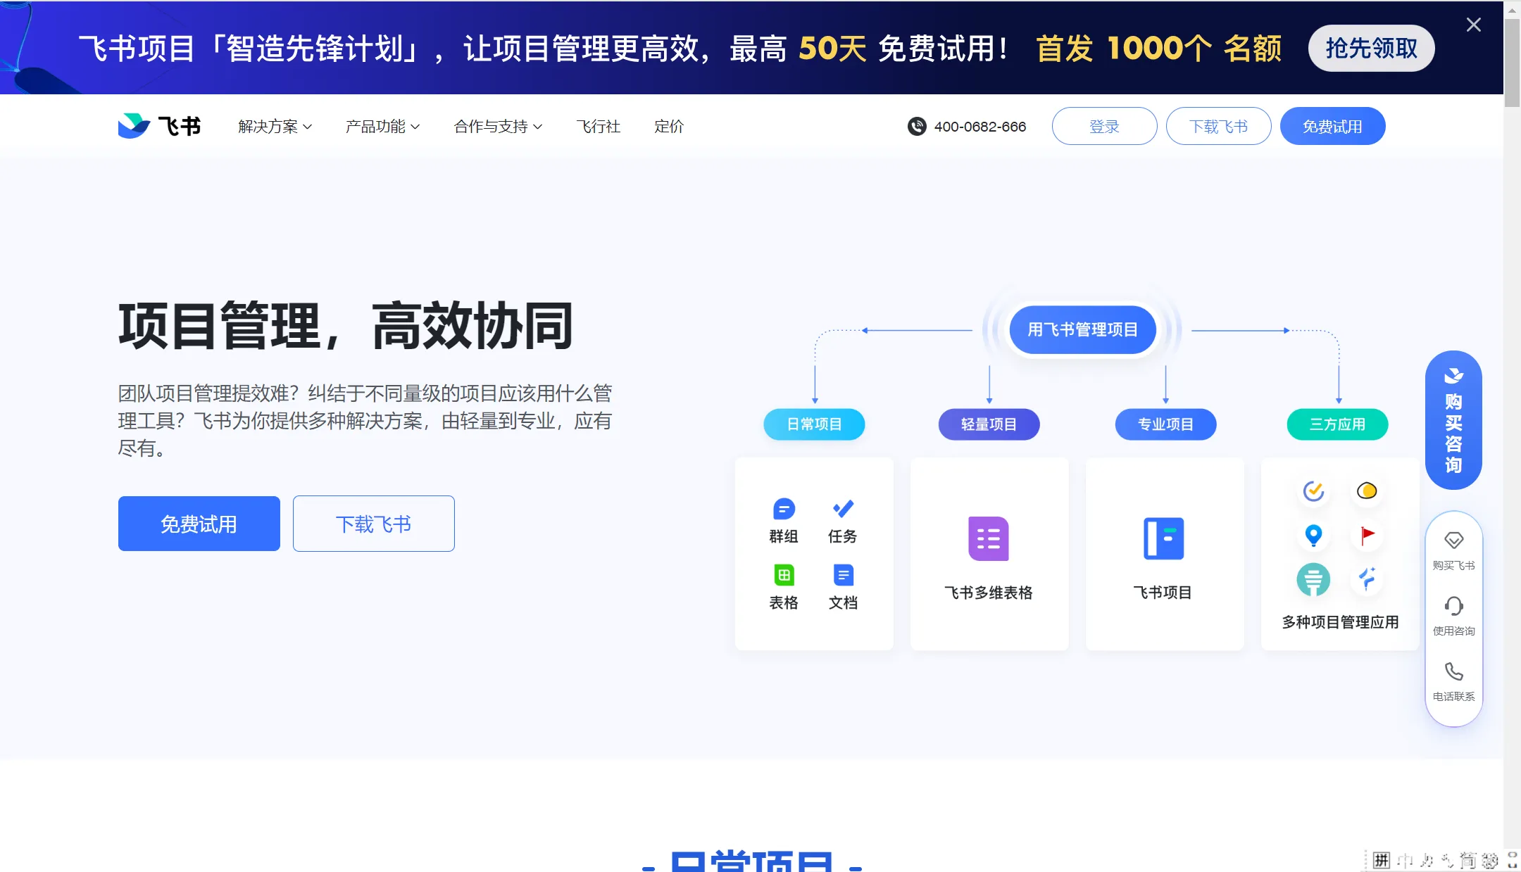Click the IME 简 mode icon

(x=1467, y=860)
